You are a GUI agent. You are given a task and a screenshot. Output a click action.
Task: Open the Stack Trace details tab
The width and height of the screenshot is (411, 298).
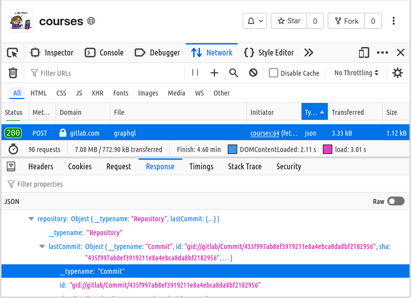coord(245,166)
